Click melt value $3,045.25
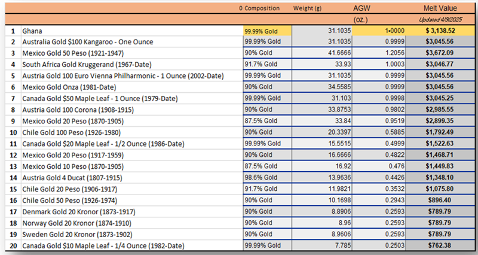The height and width of the screenshot is (255, 478). (x=440, y=98)
